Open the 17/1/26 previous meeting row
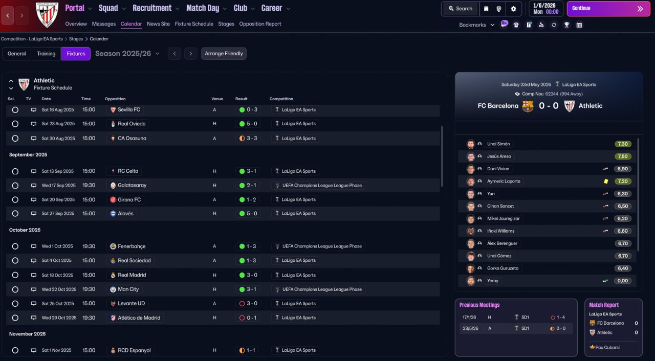This screenshot has height=361, width=655. pyautogui.click(x=516, y=318)
